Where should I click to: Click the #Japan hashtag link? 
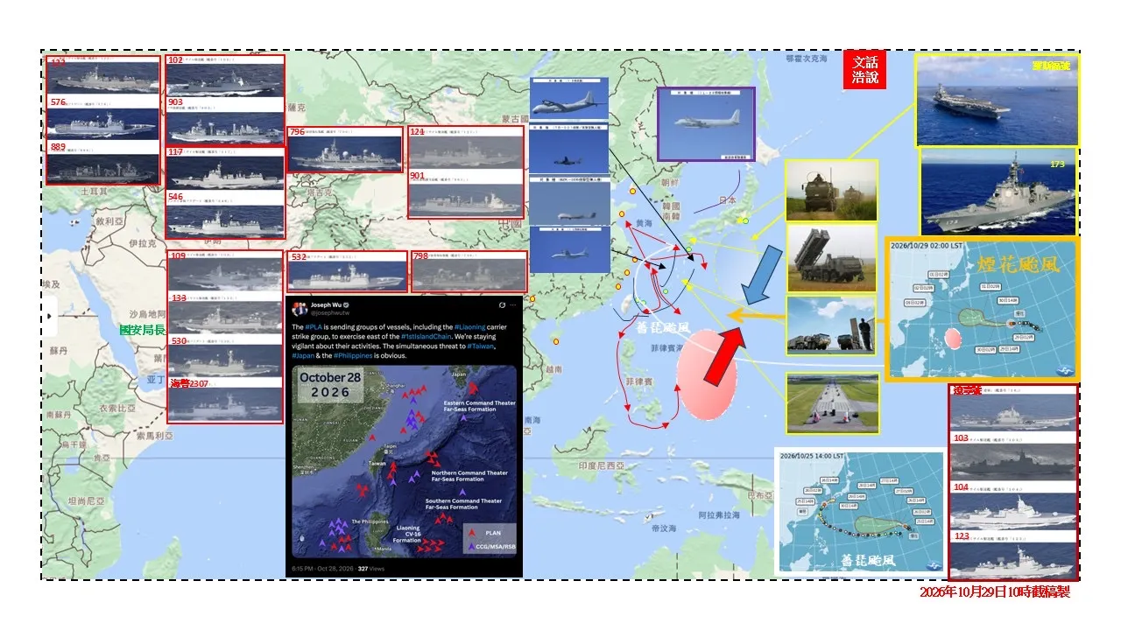tap(303, 356)
